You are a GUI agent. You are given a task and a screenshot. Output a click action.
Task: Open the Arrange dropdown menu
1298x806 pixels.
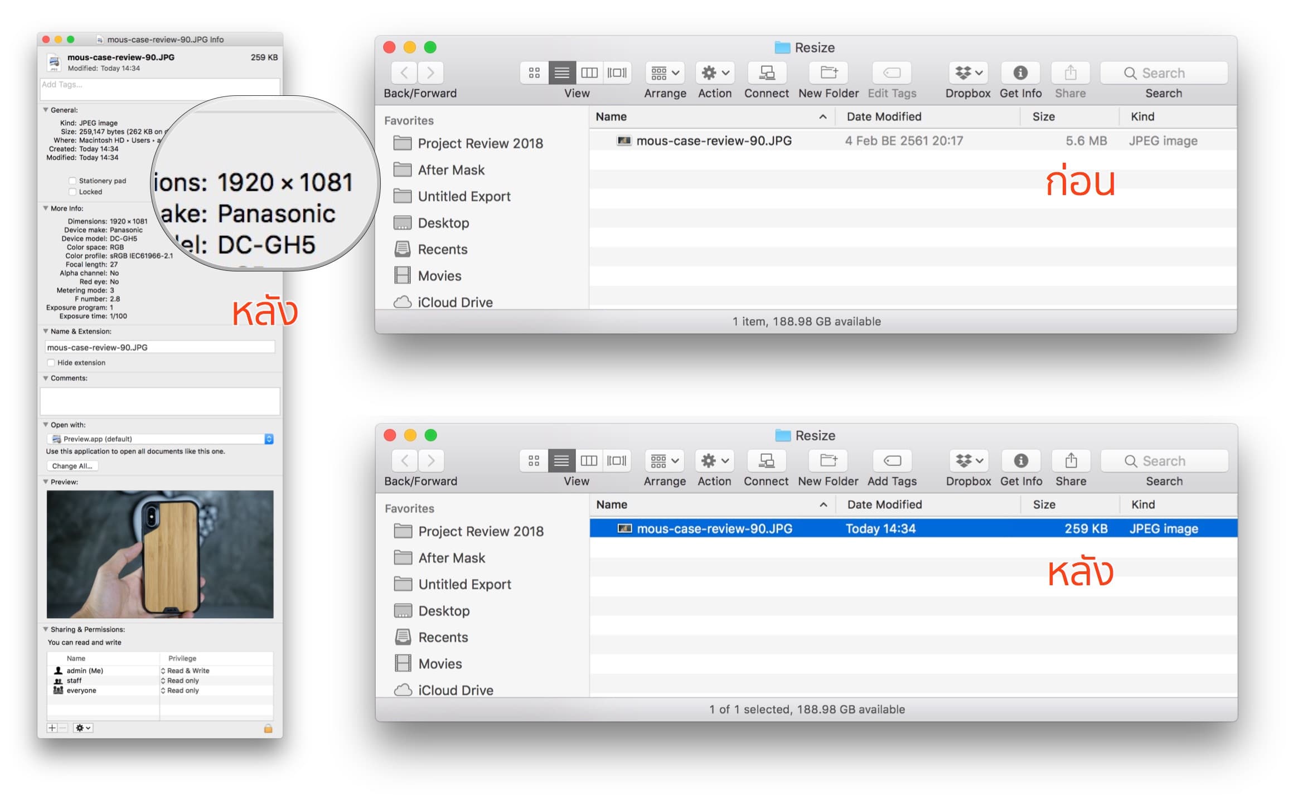[x=664, y=72]
